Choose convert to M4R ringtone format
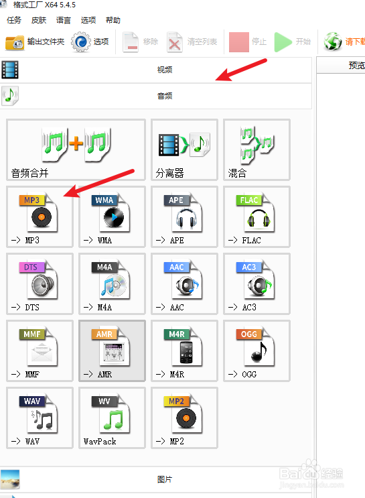 184,351
